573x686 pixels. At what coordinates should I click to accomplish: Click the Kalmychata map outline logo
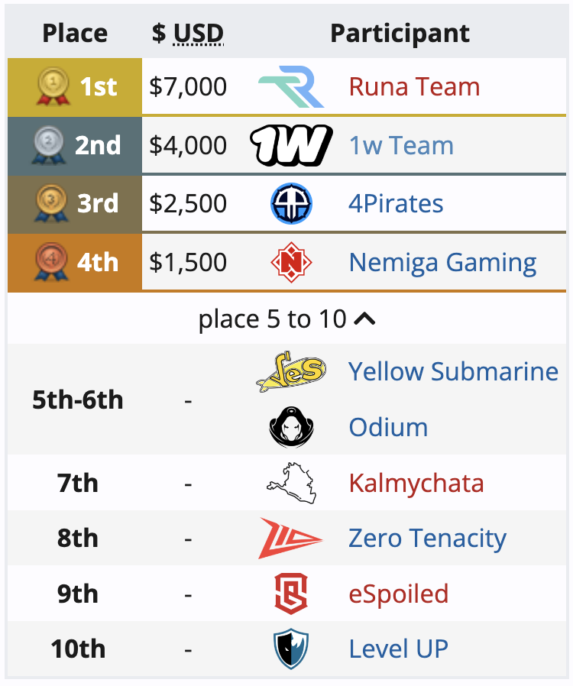(x=291, y=483)
